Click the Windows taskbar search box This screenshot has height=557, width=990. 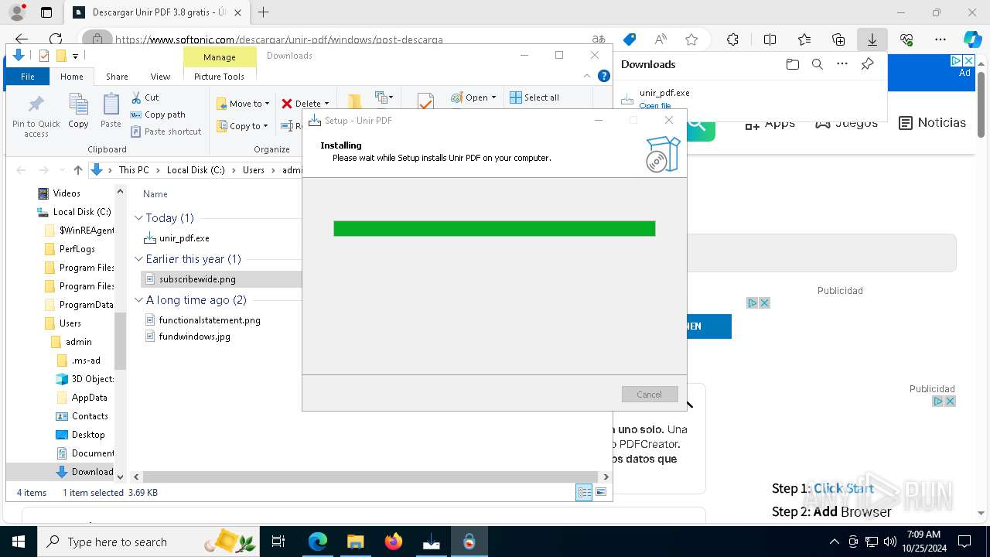147,542
